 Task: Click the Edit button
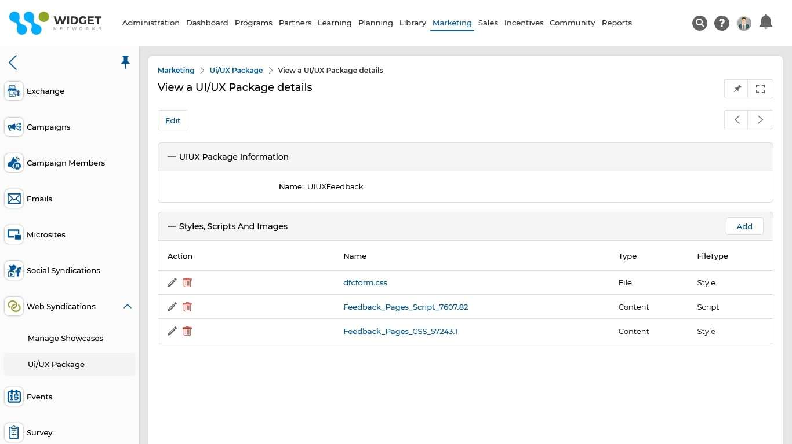pos(173,120)
